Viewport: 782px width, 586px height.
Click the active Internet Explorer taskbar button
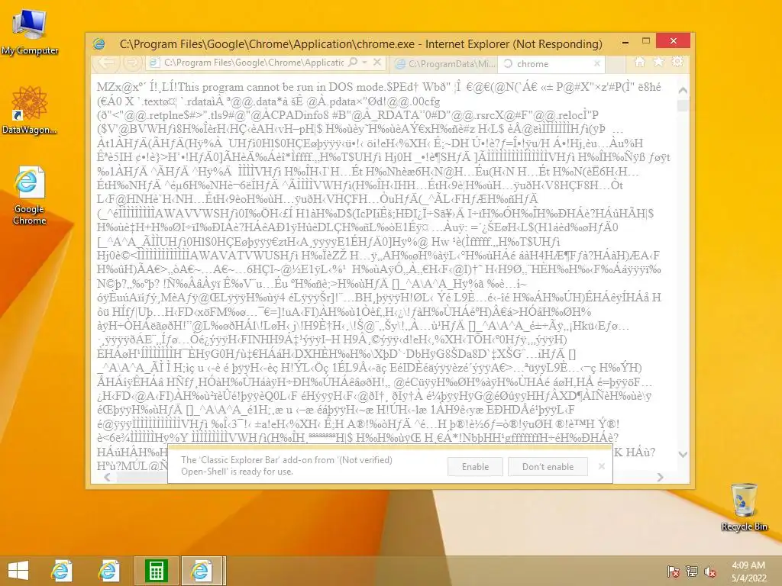point(202,571)
